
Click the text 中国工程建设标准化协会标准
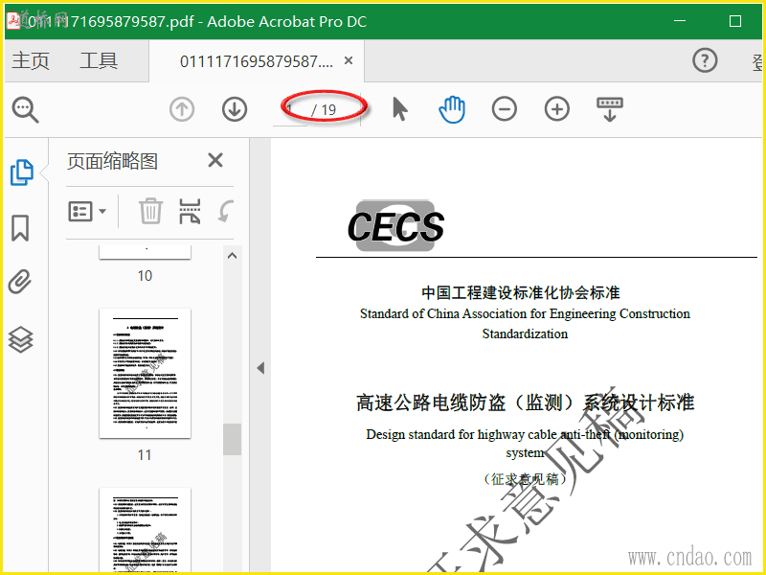pos(521,292)
